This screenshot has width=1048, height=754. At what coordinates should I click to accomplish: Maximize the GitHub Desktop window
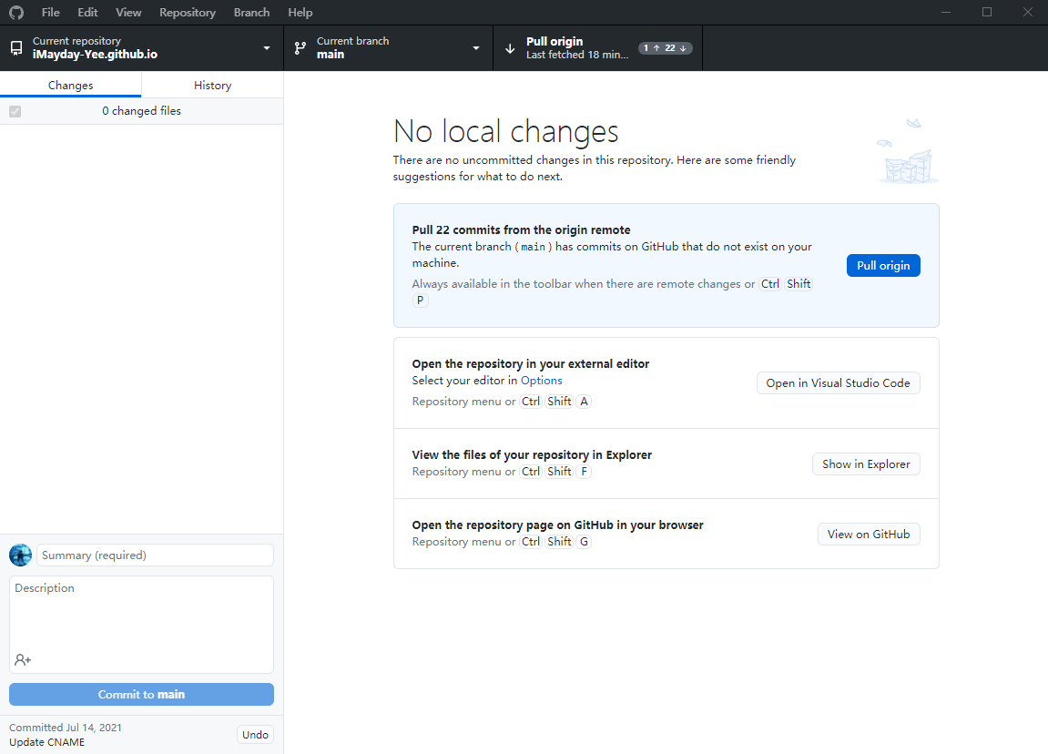coord(986,13)
